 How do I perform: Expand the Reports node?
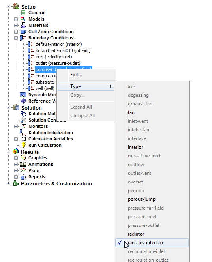(16, 177)
